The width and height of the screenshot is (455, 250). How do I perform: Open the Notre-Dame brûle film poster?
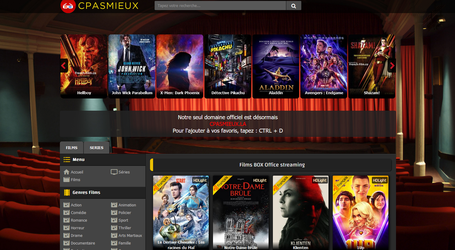(x=241, y=213)
